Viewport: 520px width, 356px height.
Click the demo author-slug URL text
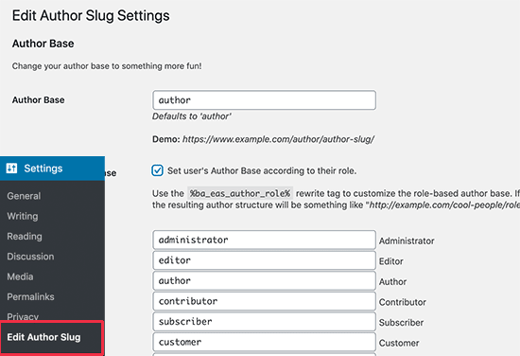[278, 139]
